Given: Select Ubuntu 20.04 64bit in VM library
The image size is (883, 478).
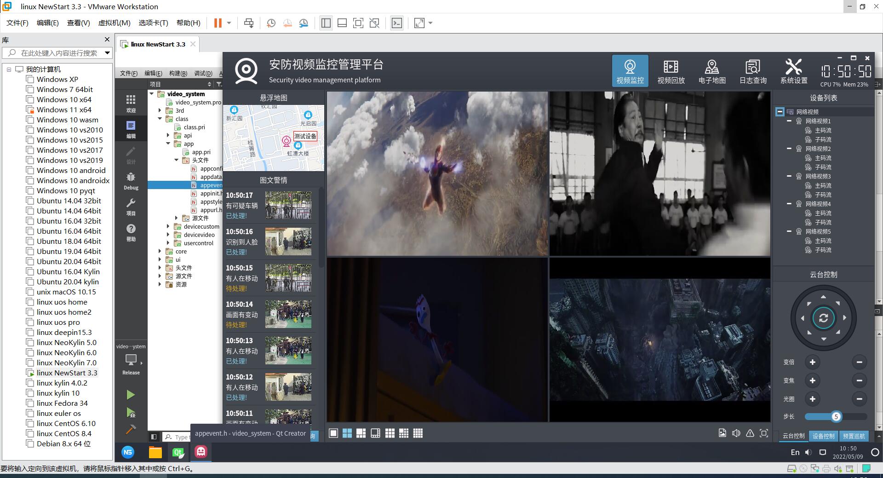Looking at the screenshot, I should tap(69, 261).
